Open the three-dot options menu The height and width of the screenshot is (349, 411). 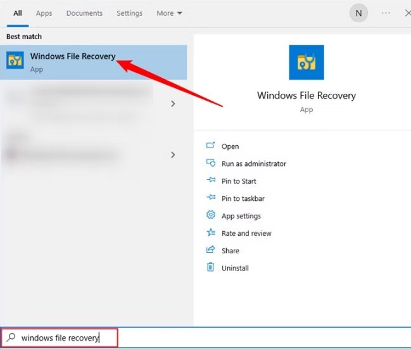pos(386,13)
